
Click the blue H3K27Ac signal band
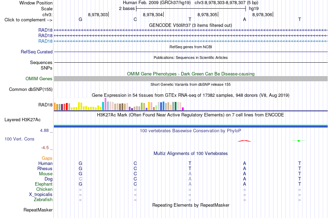[x=191, y=126]
